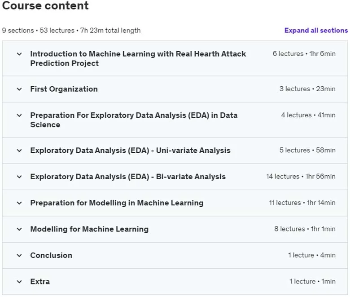350x297 pixels.
Task: Click Modelling for Machine Learning title
Action: tap(89, 229)
